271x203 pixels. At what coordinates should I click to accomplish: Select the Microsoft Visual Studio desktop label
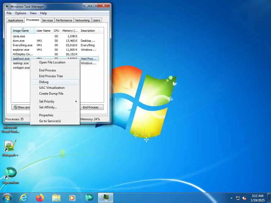10,130
